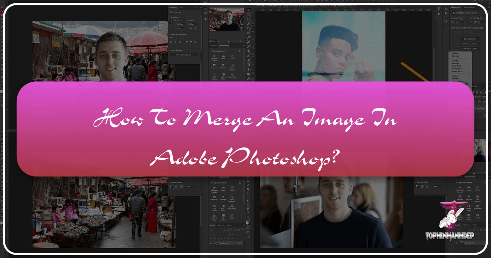Select the Zoom tool
491x258 pixels.
[x=248, y=211]
